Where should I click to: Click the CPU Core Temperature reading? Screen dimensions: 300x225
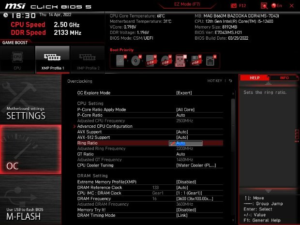click(137, 16)
